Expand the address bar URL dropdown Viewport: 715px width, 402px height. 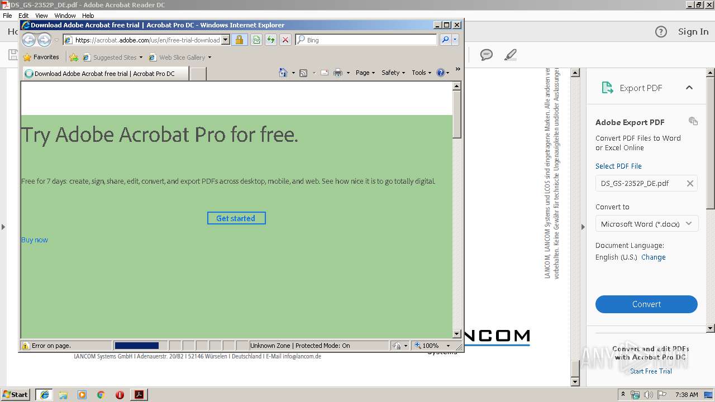click(x=226, y=40)
